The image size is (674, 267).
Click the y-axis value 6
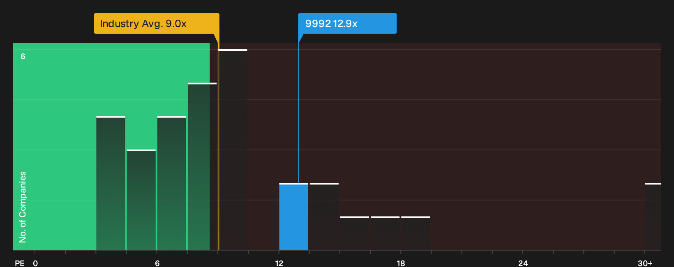tap(23, 56)
